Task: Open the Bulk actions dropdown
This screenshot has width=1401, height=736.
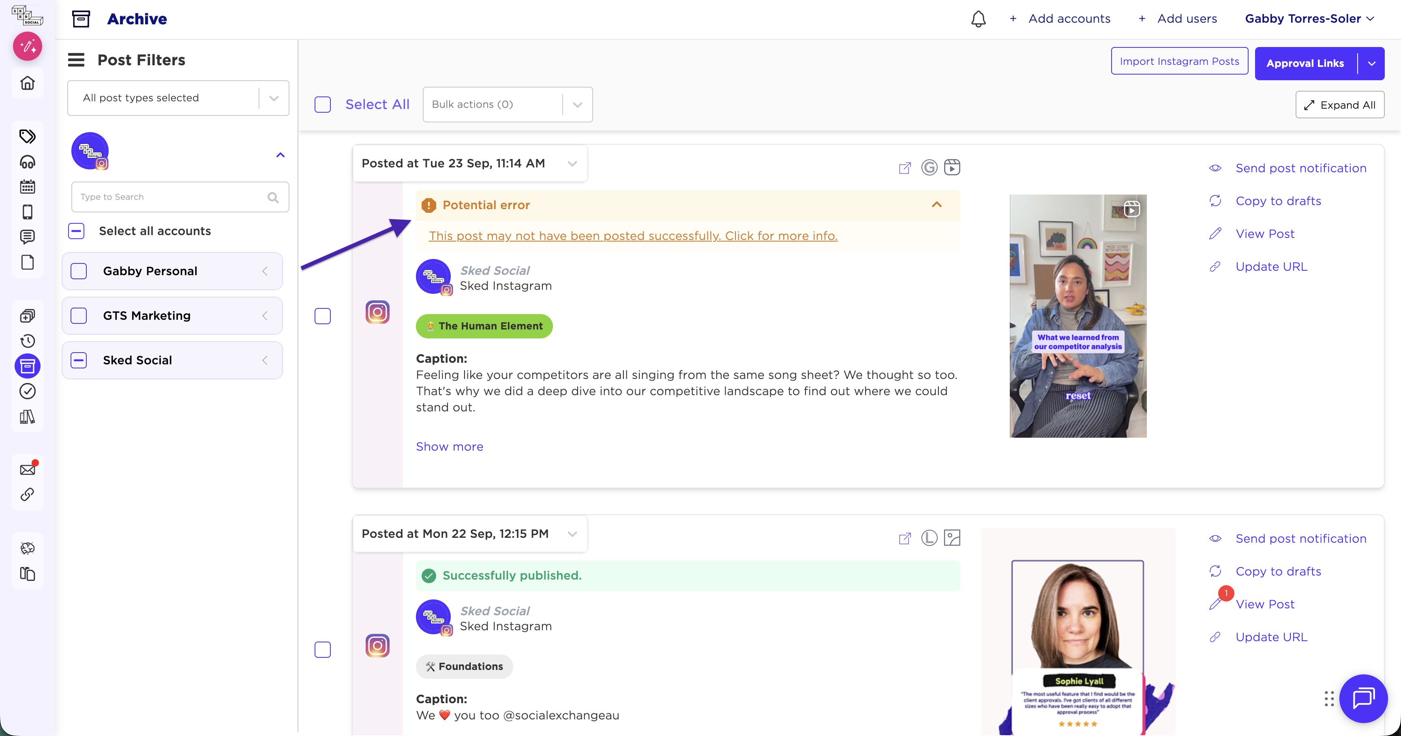Action: point(507,105)
